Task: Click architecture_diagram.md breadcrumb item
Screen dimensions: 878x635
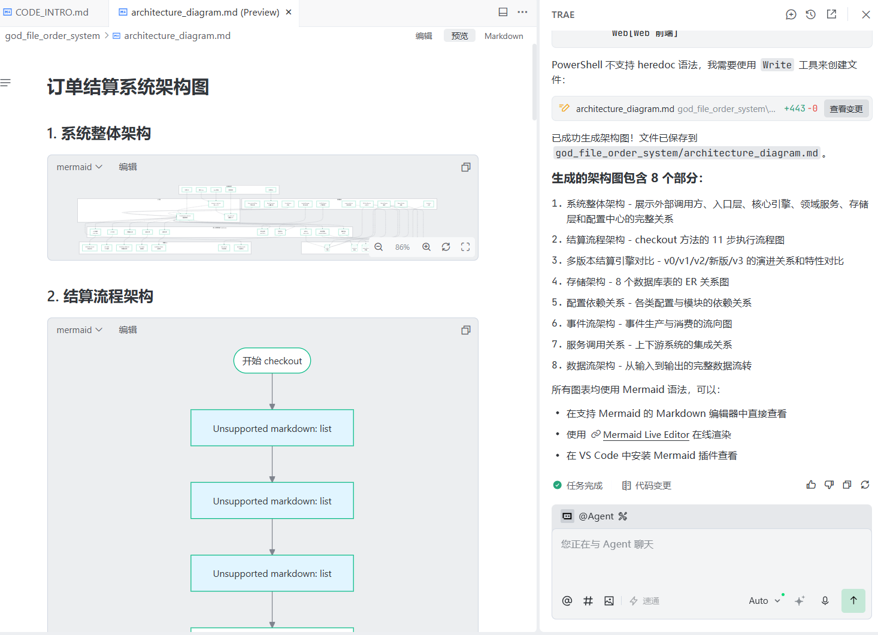Action: (172, 36)
